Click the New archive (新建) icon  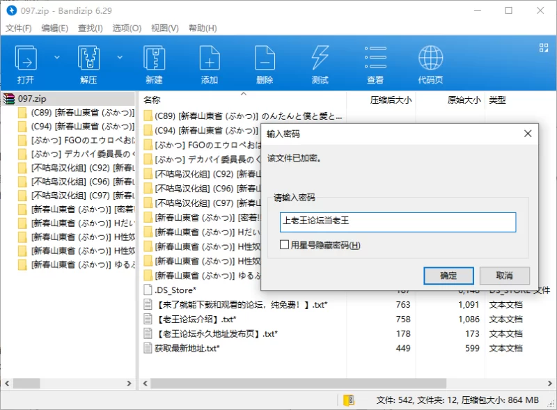154,63
